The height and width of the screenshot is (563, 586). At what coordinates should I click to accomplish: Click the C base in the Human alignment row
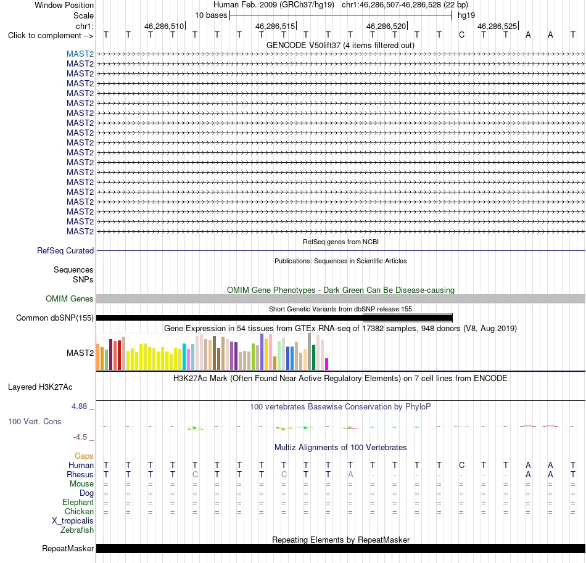pyautogui.click(x=461, y=465)
